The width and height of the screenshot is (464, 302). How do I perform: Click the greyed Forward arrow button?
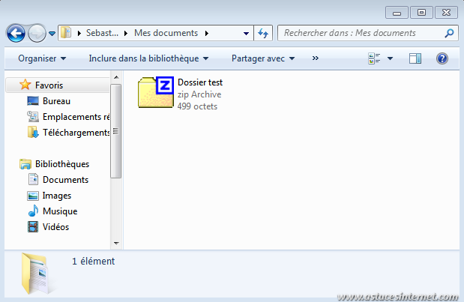tap(37, 33)
